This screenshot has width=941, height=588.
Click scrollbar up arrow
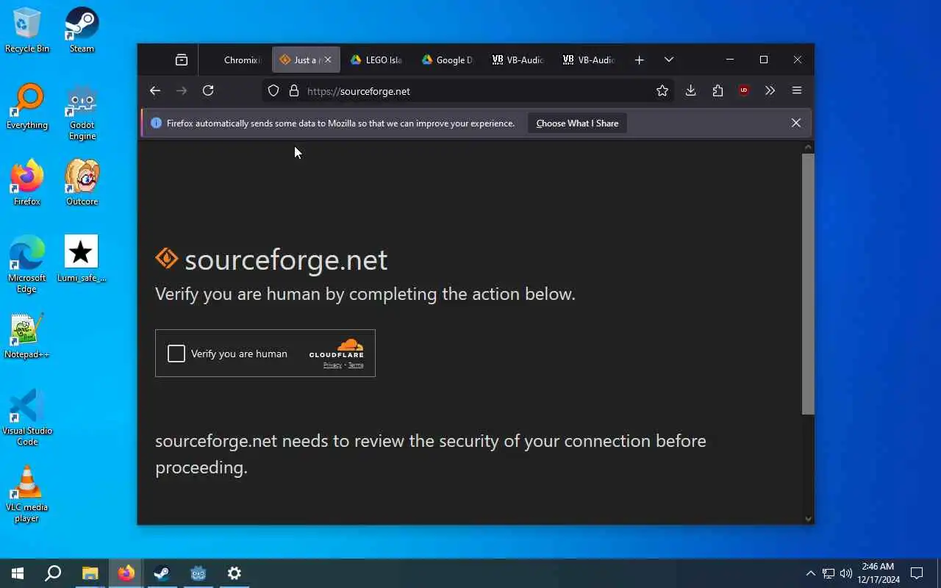[808, 147]
